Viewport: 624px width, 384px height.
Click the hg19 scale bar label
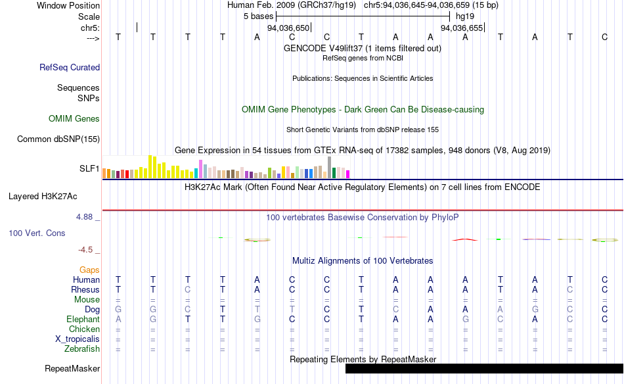point(465,16)
